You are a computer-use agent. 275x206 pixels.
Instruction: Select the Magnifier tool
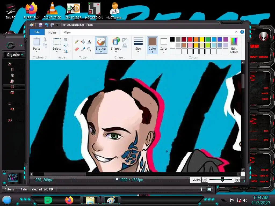tap(89, 49)
